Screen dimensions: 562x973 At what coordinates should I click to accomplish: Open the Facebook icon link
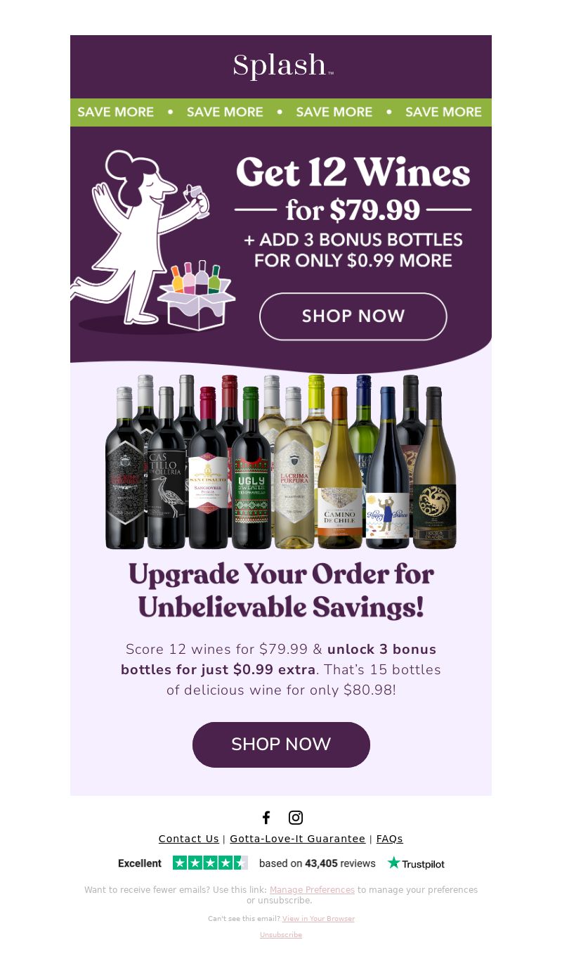click(266, 818)
